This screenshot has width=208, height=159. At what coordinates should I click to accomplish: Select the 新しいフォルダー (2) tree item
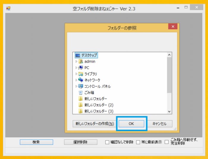tap(99, 105)
